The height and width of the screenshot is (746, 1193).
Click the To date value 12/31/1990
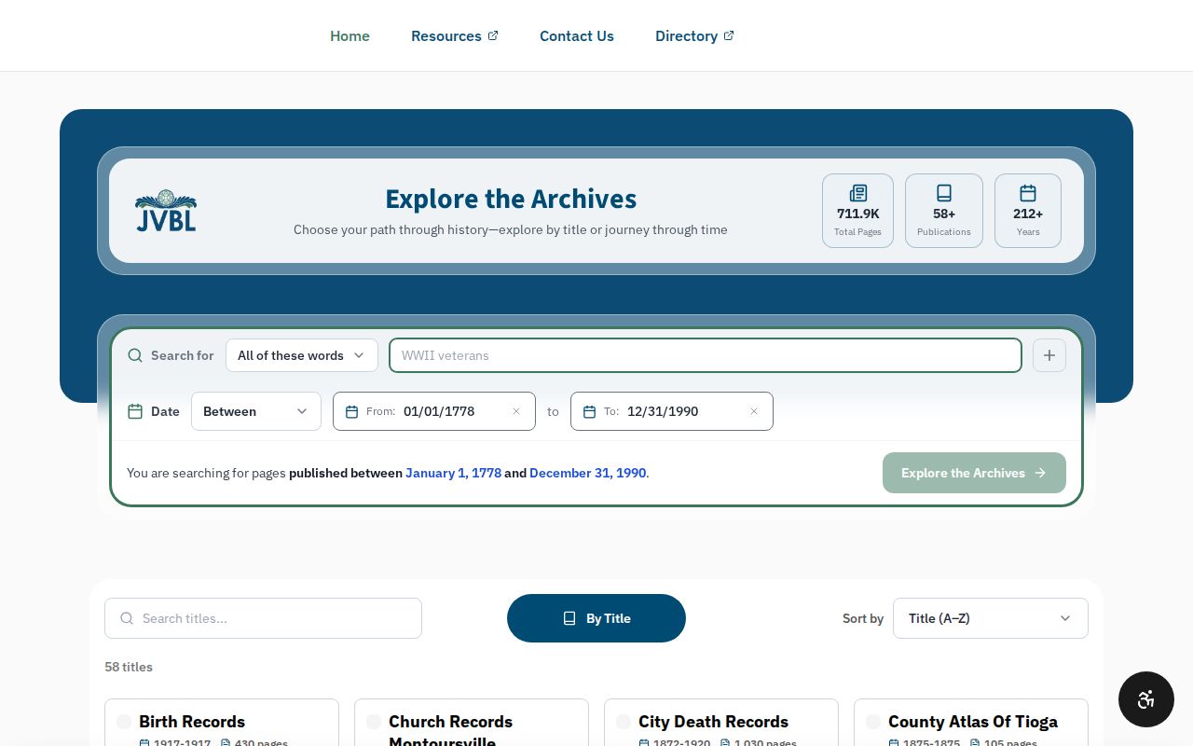pos(663,411)
